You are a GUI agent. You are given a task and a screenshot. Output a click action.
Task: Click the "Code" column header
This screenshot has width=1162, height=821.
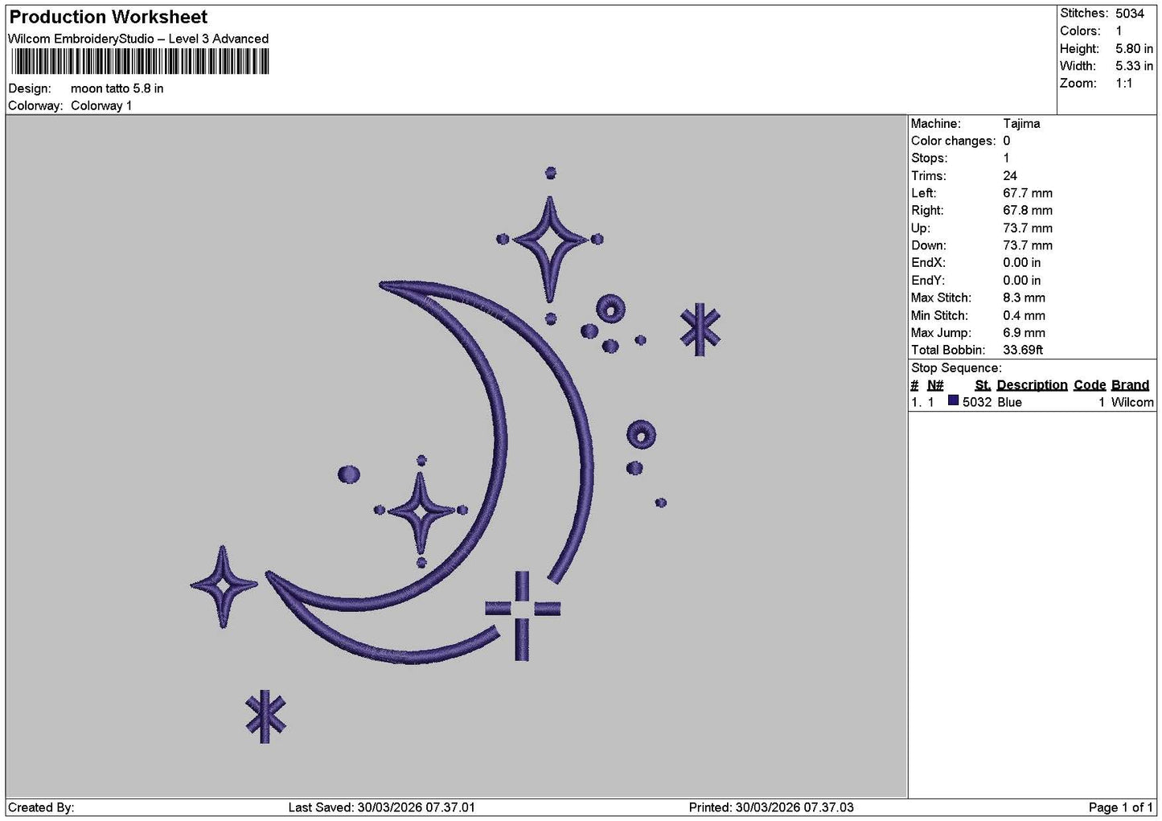[x=1090, y=385]
